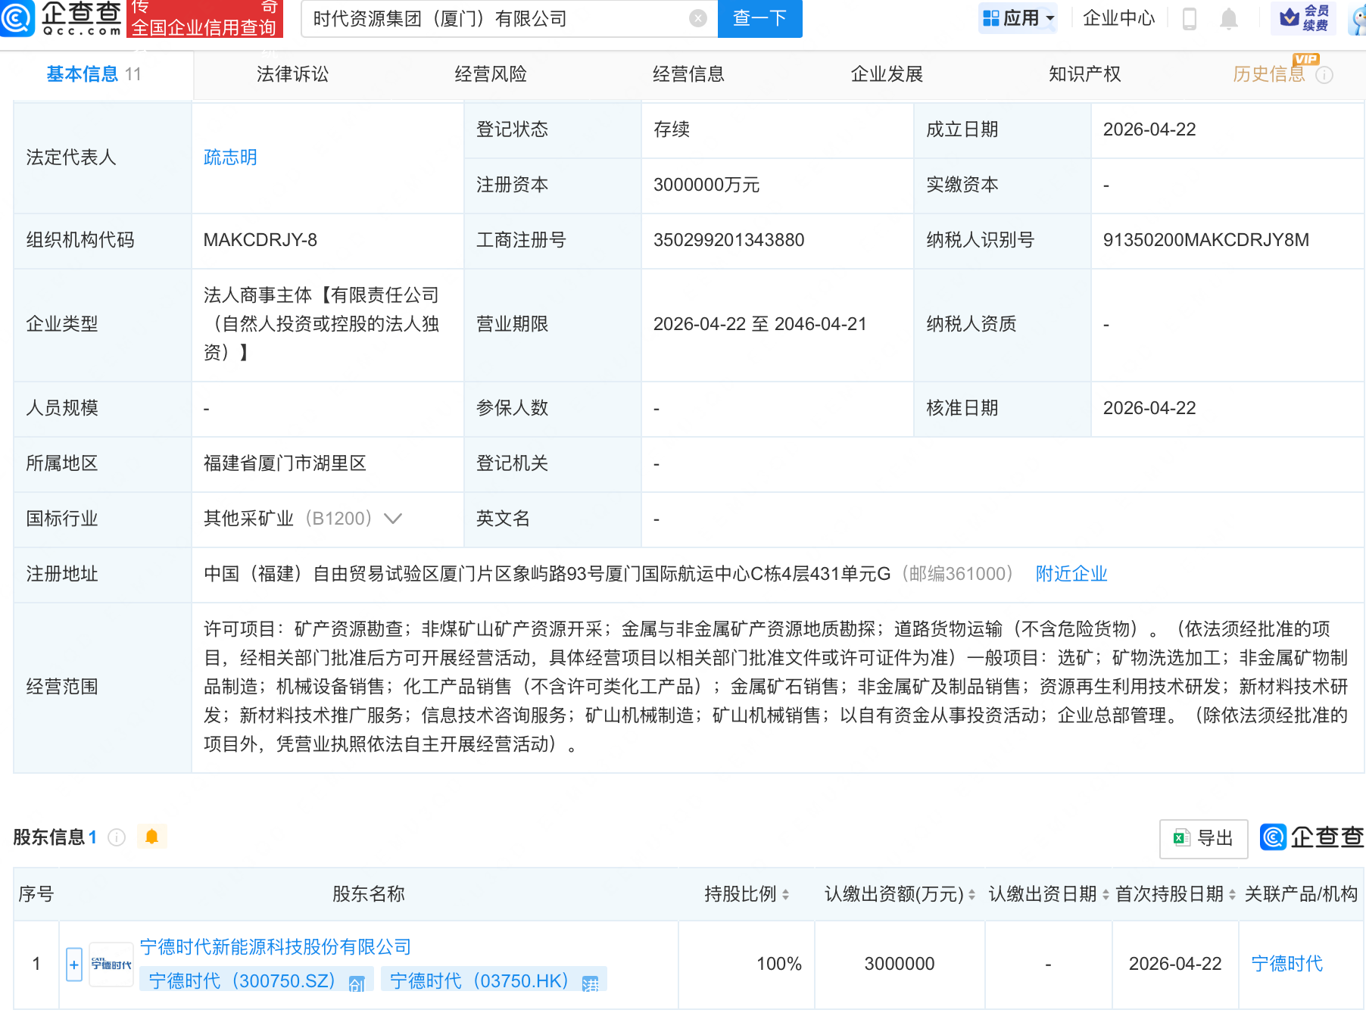
Task: Clear the search box with the X icon
Action: point(697,19)
